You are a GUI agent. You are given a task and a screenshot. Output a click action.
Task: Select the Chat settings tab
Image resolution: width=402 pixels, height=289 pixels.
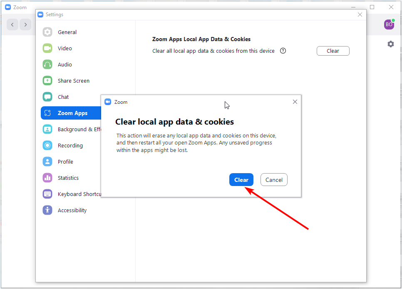tap(63, 97)
